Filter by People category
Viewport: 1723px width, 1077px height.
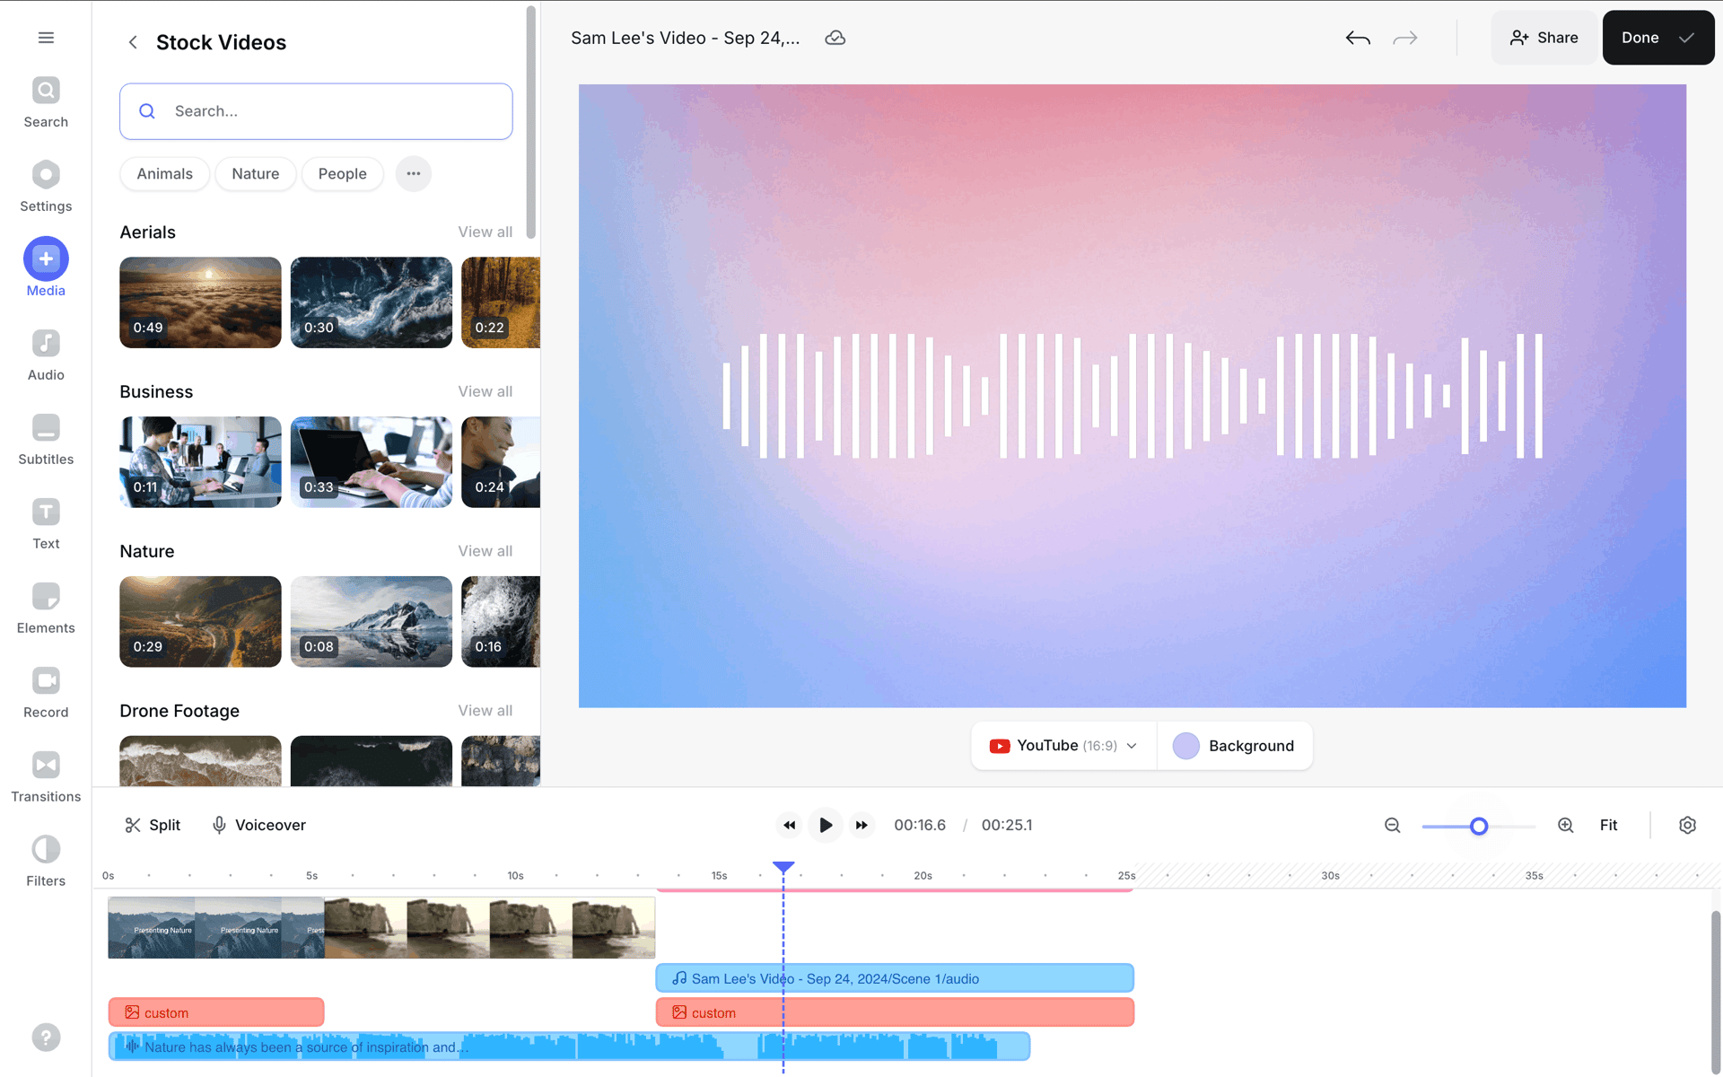pos(342,174)
